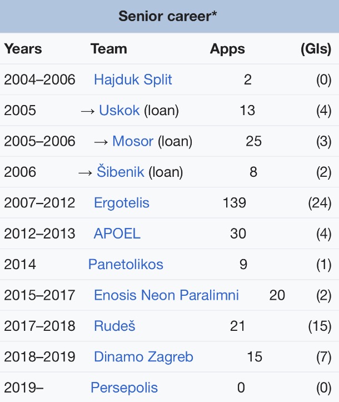Open the Panetolikos team link
This screenshot has height=402, width=339.
click(x=126, y=264)
